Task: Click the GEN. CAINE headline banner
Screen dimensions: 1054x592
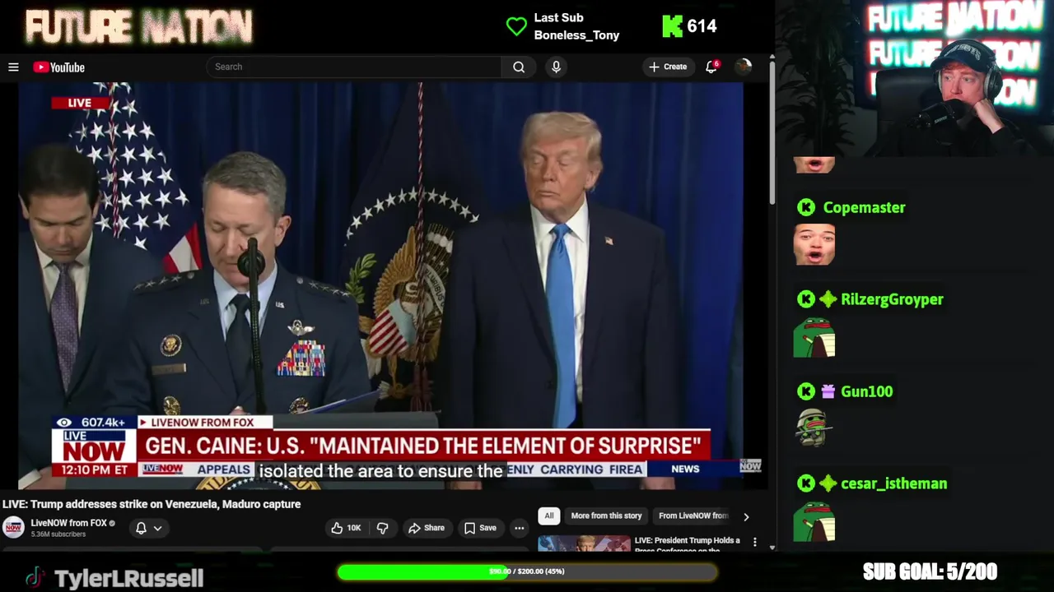Action: pyautogui.click(x=423, y=446)
